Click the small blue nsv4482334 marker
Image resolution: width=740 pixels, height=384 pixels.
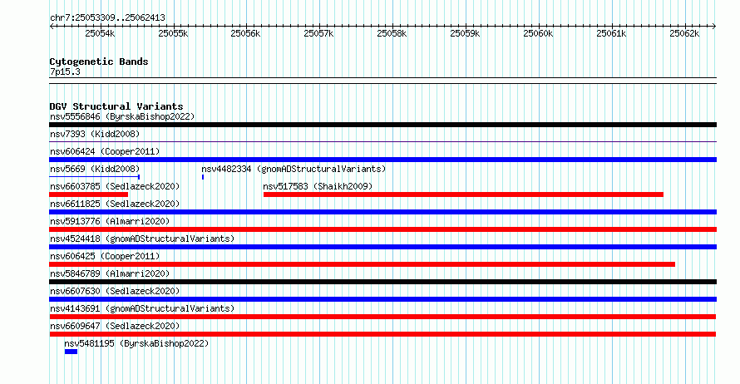(x=203, y=177)
